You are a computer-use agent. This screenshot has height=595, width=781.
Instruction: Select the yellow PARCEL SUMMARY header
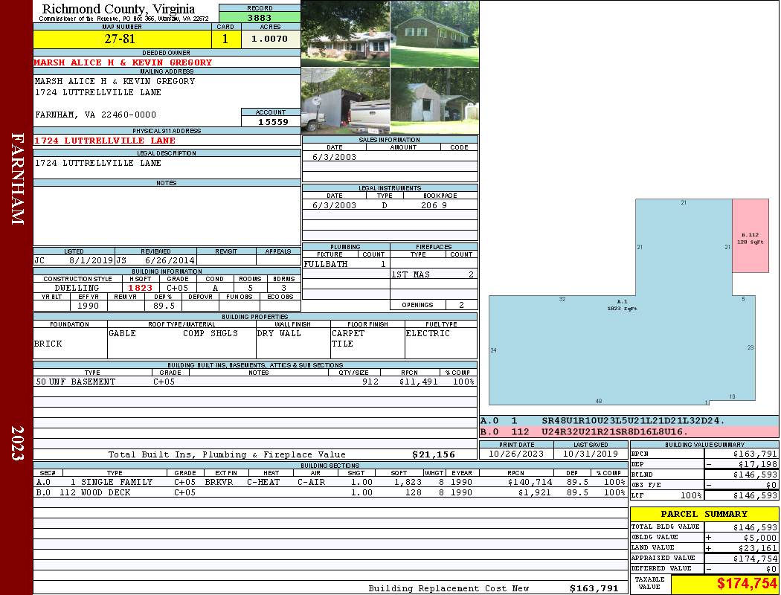point(704,514)
